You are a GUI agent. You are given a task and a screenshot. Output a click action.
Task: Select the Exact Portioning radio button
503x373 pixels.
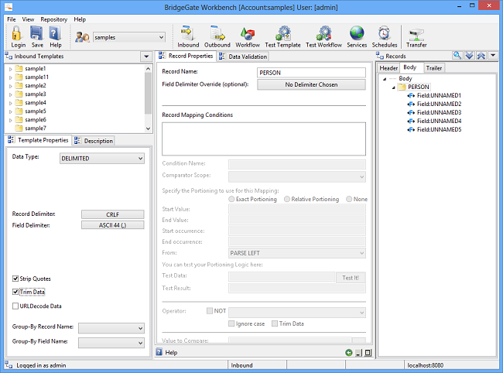pos(231,199)
